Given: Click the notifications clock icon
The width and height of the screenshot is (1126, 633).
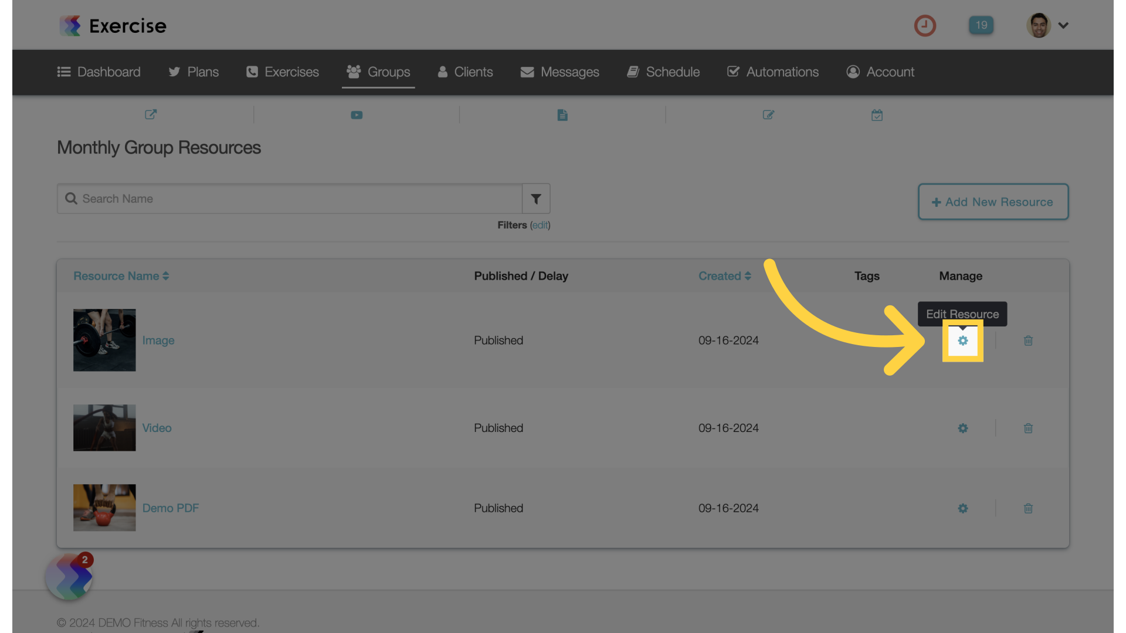Looking at the screenshot, I should coord(925,25).
